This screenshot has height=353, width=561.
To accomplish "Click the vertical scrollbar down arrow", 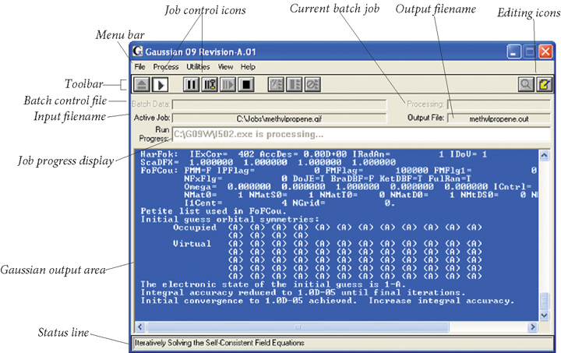I will click(x=545, y=315).
